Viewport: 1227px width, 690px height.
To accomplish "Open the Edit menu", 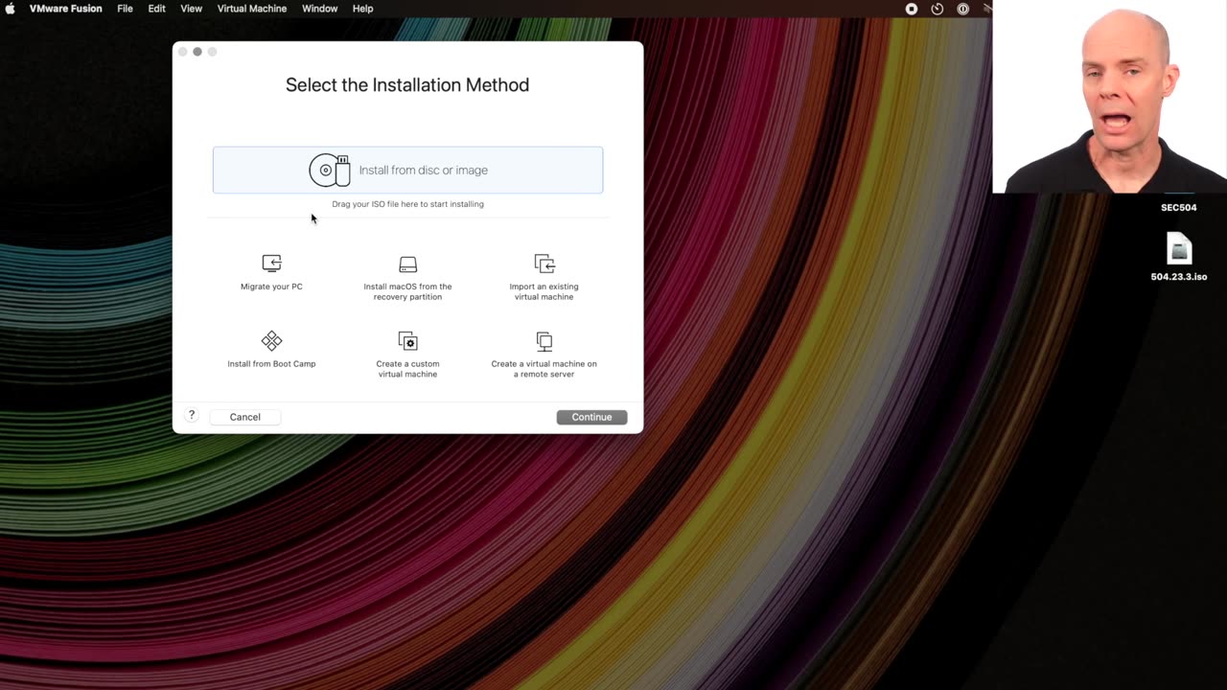I will [x=156, y=9].
